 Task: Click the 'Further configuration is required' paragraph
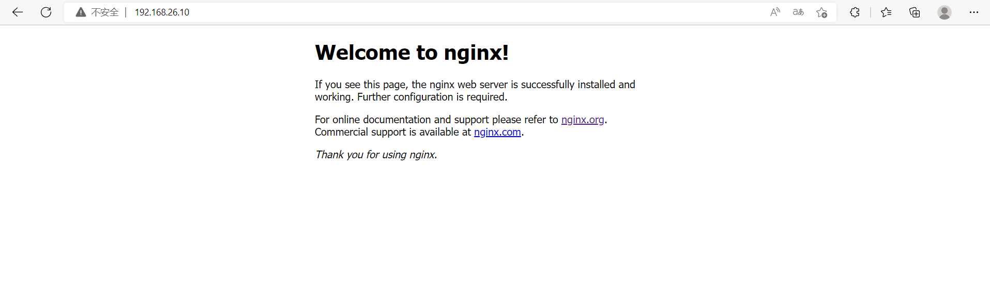[475, 91]
